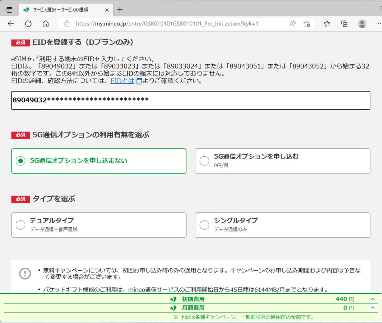Close the サービス選択 browser tab
Screen dimensions: 382x323
107,10
